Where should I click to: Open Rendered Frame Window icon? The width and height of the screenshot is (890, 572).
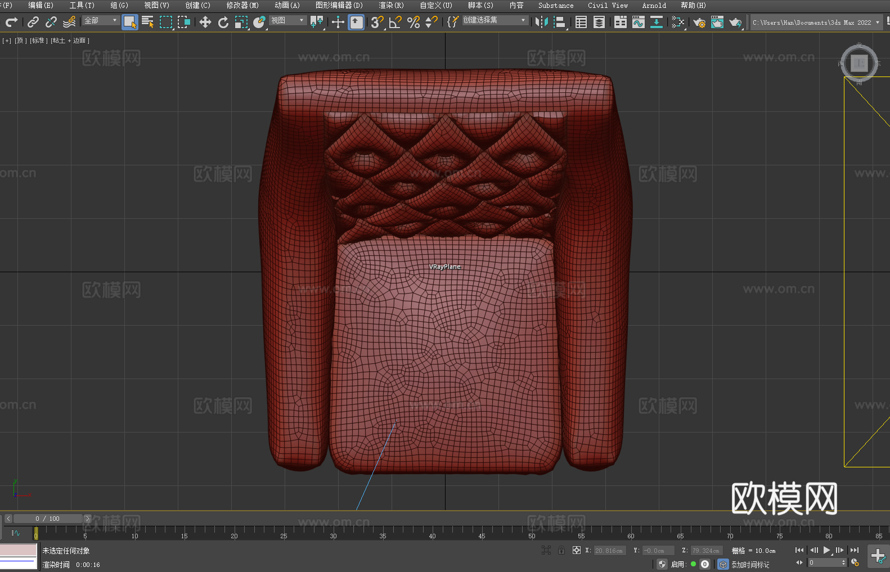pos(717,22)
